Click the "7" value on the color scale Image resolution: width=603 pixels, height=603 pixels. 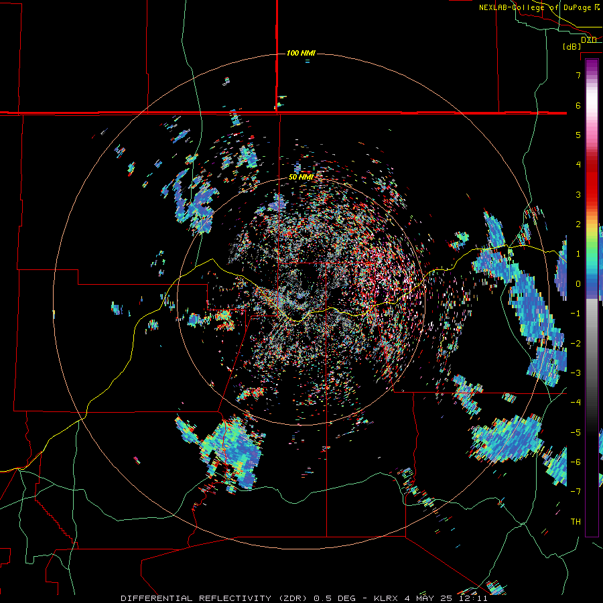[x=578, y=75]
